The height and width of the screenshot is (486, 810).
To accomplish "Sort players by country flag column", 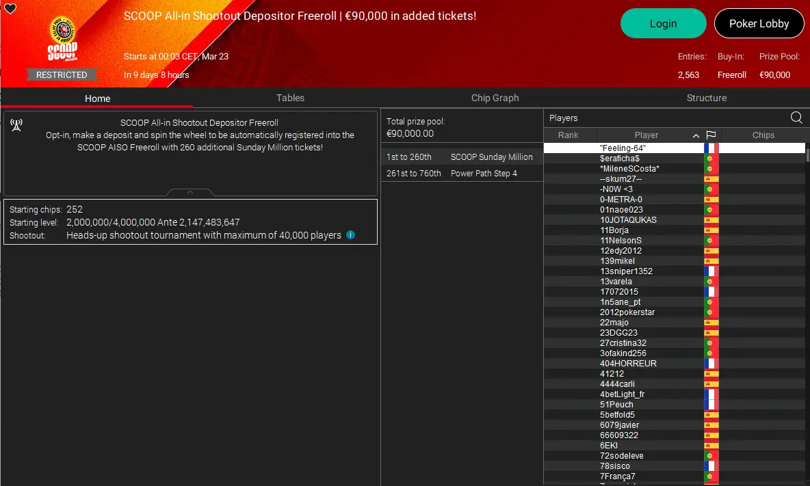I will tap(711, 135).
